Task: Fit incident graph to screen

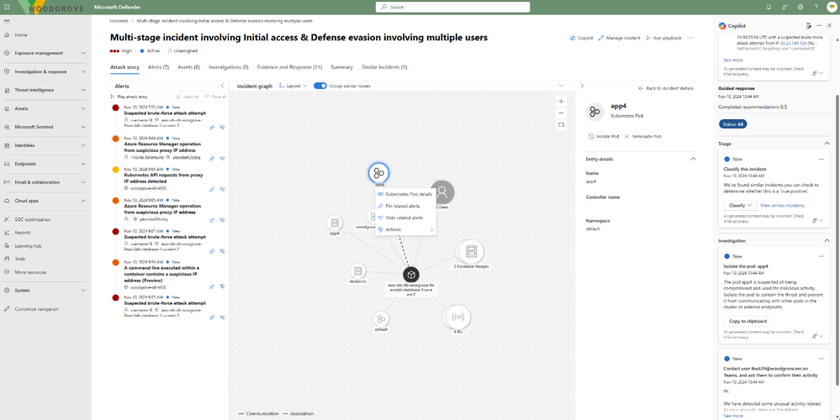Action: coord(561,124)
